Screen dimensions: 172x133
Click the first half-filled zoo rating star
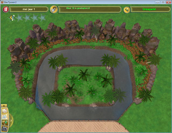click(x=11, y=17)
